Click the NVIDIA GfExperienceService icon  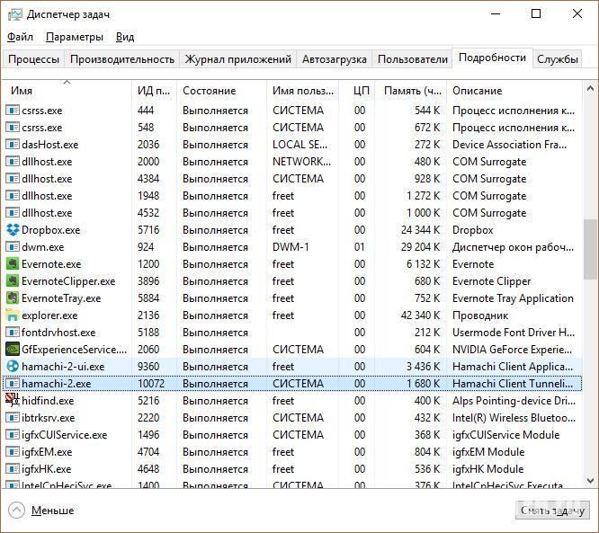[x=13, y=350]
